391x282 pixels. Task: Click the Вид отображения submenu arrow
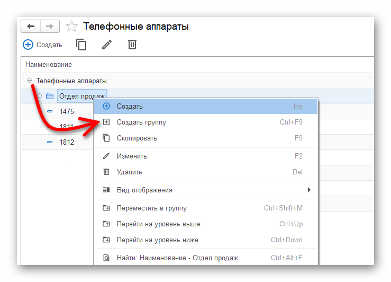pos(309,190)
